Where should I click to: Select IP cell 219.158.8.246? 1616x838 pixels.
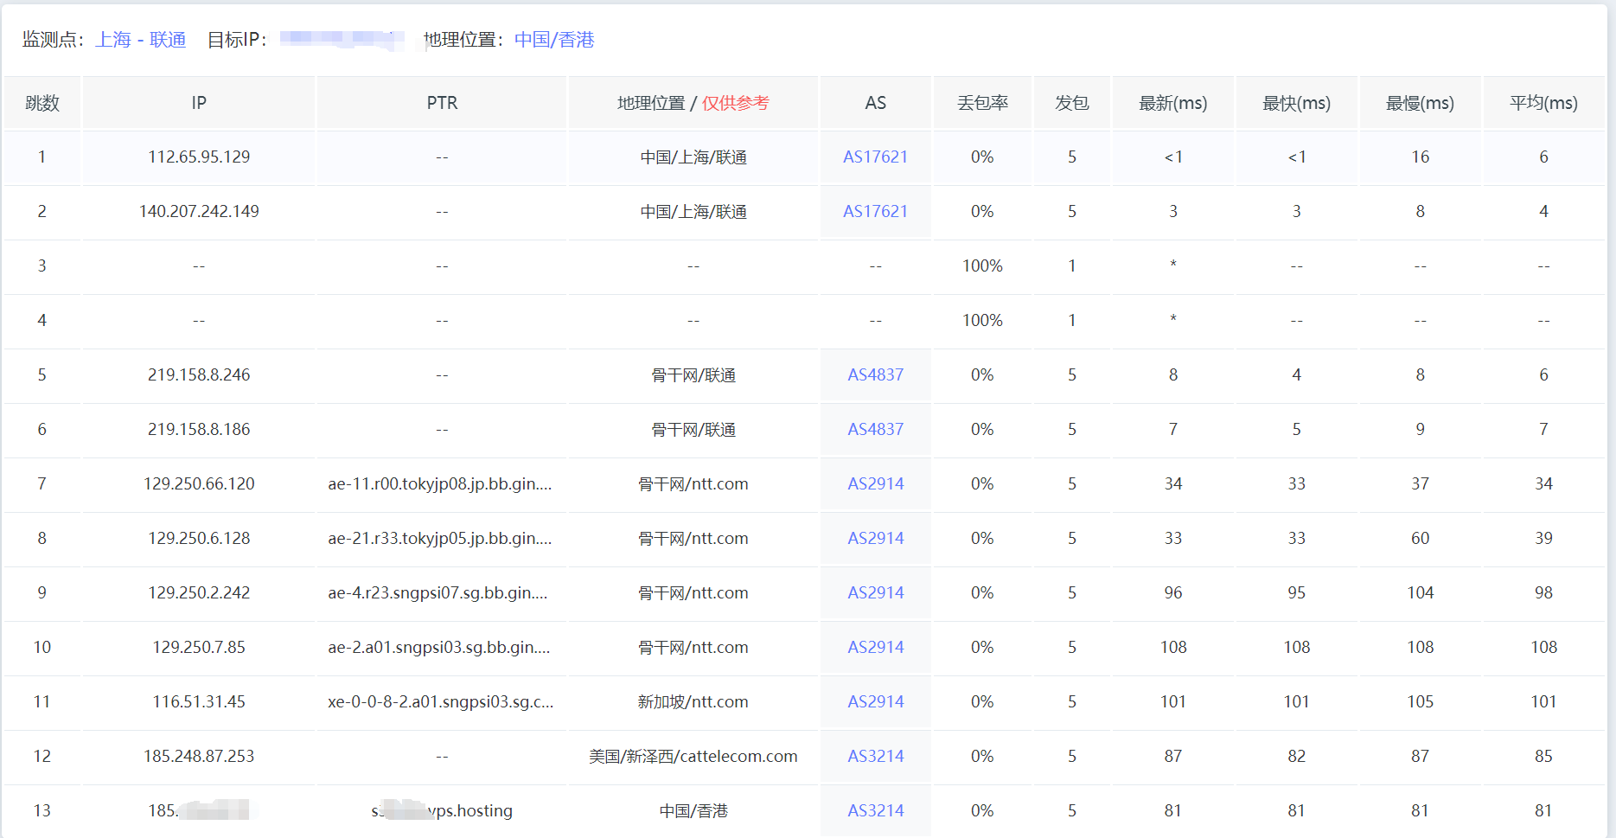coord(199,374)
